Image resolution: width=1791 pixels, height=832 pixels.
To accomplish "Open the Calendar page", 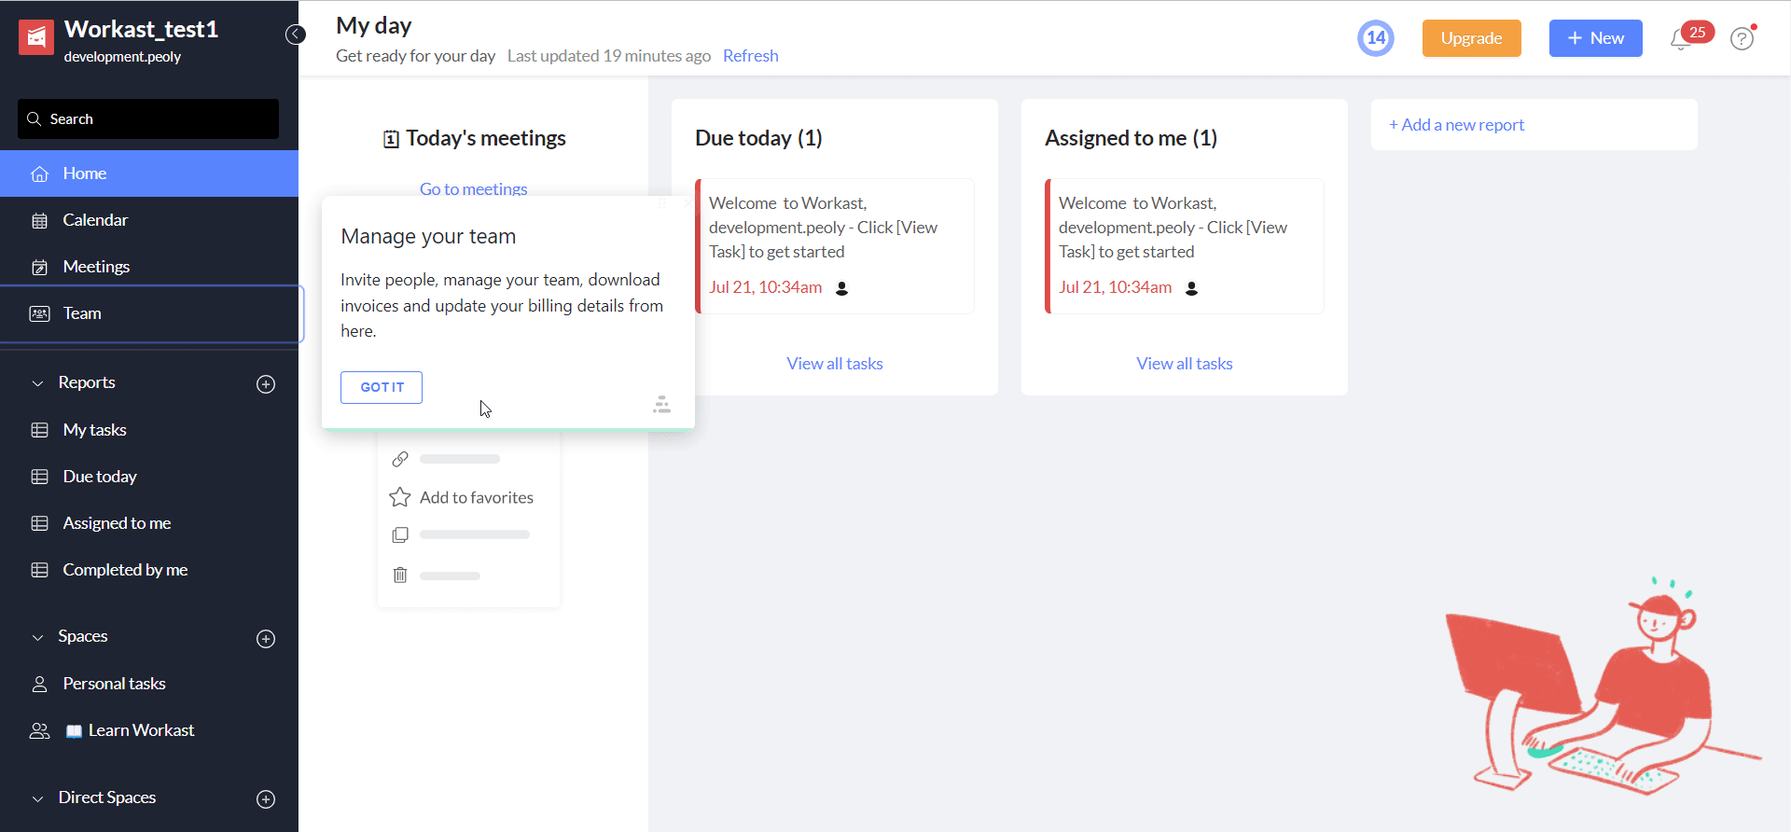I will (149, 220).
